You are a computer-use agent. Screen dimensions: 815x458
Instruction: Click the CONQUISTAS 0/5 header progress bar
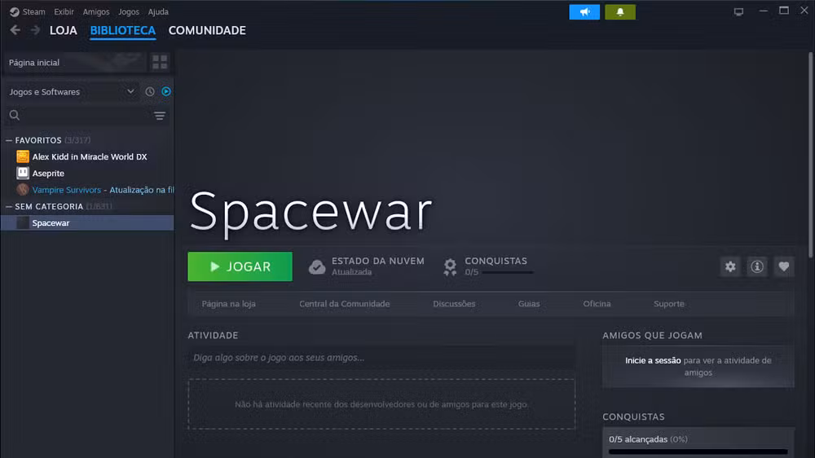[507, 272]
